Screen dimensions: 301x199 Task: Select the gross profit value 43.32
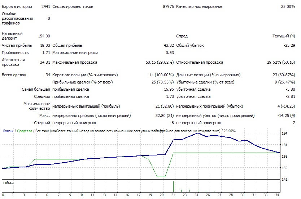coord(169,45)
